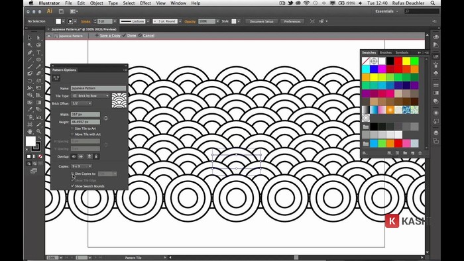Switch to the Symbols tab

click(x=402, y=52)
